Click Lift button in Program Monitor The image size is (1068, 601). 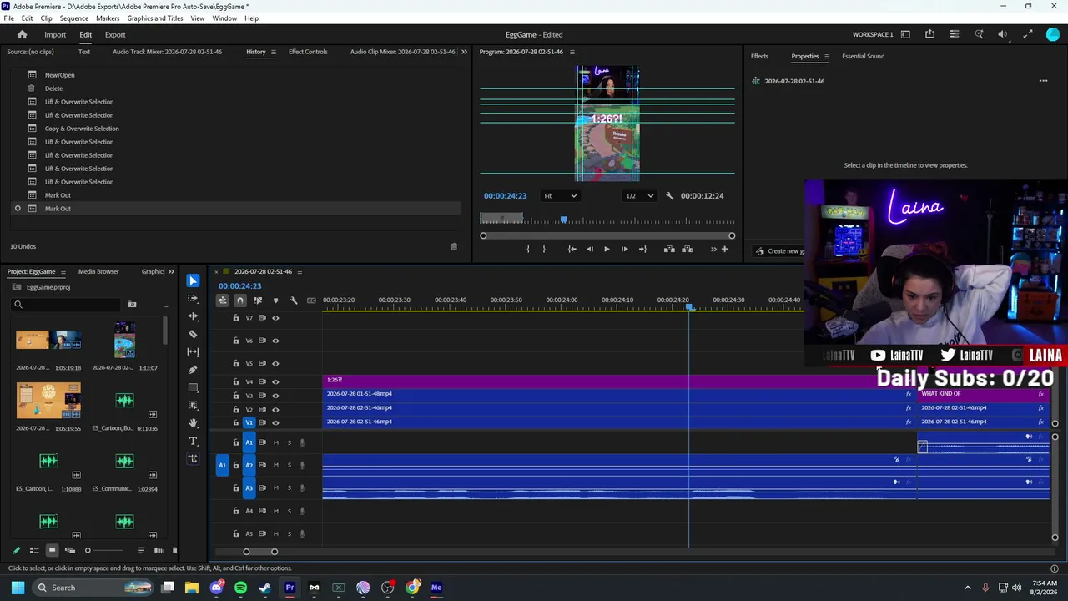[669, 249]
